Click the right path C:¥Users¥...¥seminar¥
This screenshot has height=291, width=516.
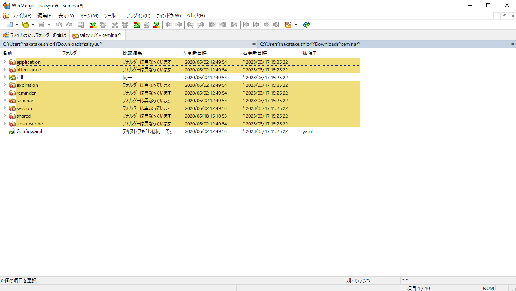point(310,44)
